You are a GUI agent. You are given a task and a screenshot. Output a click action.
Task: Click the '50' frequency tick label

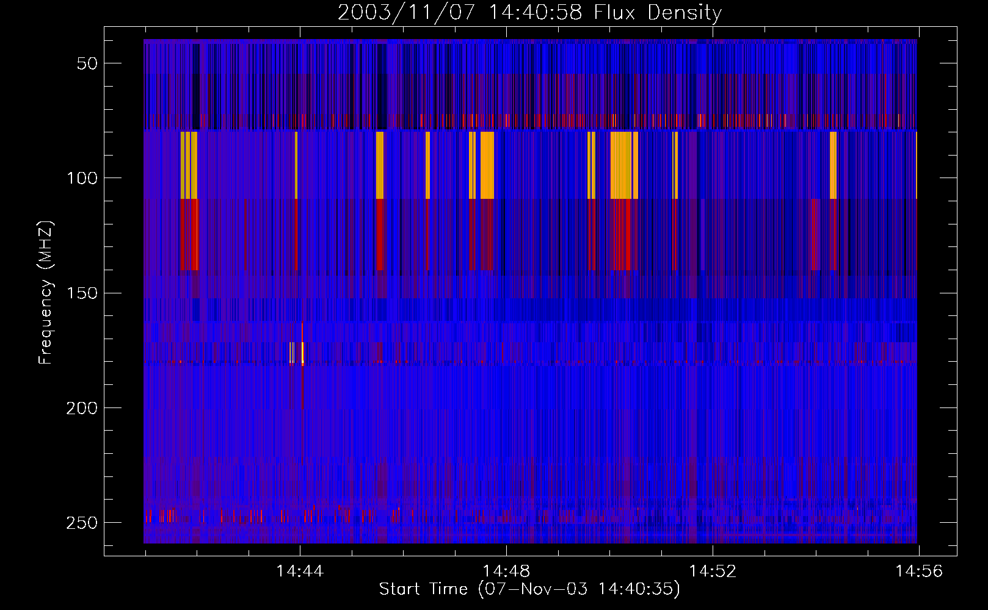(x=87, y=63)
